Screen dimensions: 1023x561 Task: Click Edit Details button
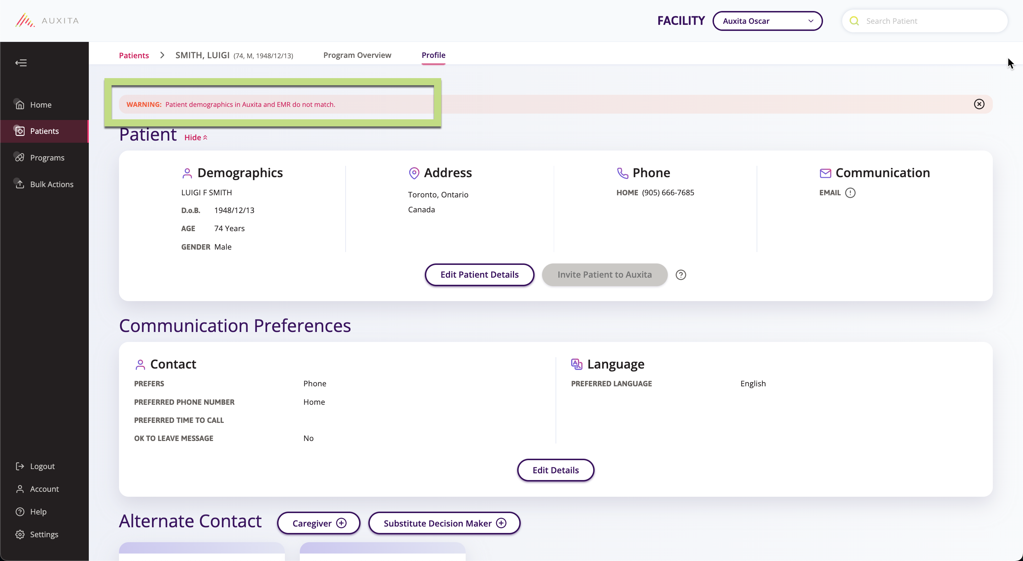555,470
